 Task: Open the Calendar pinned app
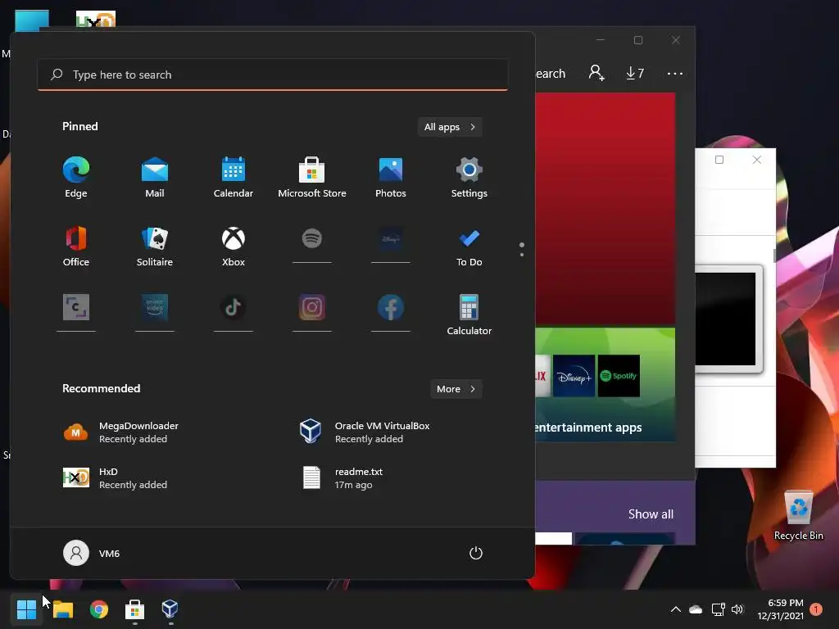[x=234, y=178]
